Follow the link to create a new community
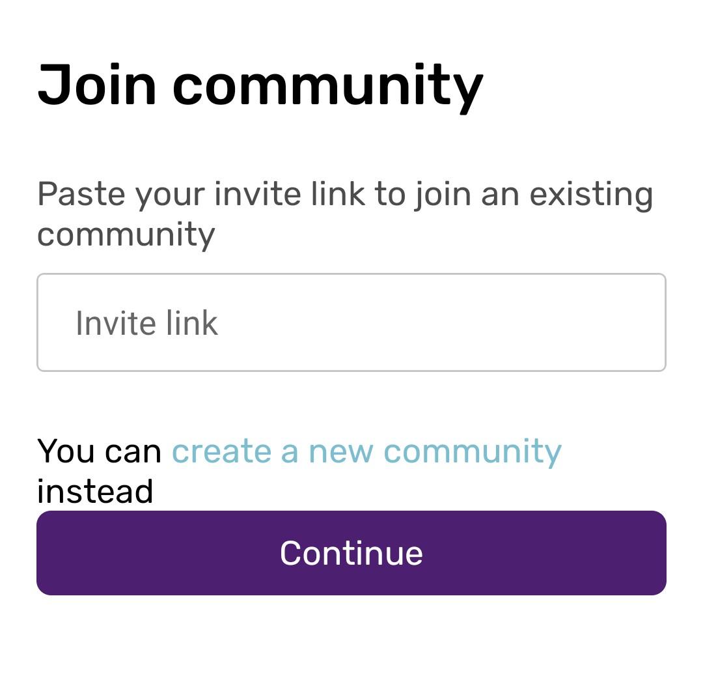This screenshot has height=680, width=703. click(366, 451)
